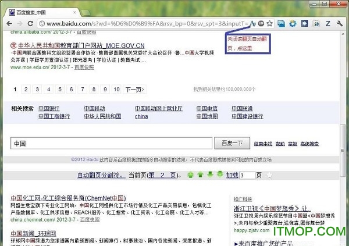
Task: Click the blue gear extension icon
Action: click(292, 23)
